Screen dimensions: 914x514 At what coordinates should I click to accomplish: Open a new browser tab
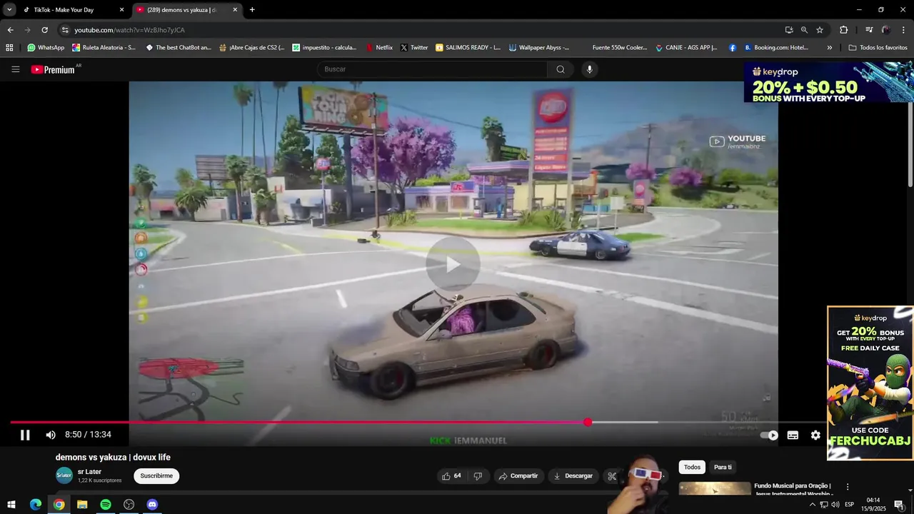(x=252, y=10)
